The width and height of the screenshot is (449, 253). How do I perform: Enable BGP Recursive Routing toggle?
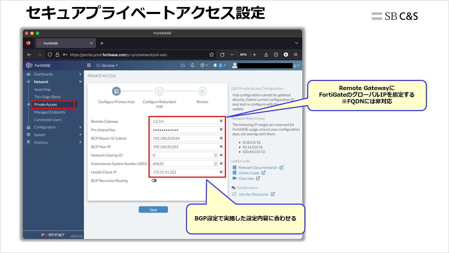pos(154,181)
